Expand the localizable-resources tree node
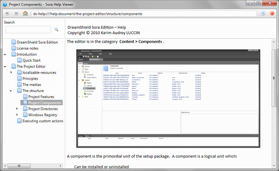Screen dimensions: 279x171 click(11, 72)
